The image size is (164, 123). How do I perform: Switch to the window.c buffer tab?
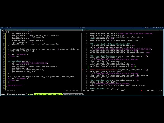(x=14, y=32)
